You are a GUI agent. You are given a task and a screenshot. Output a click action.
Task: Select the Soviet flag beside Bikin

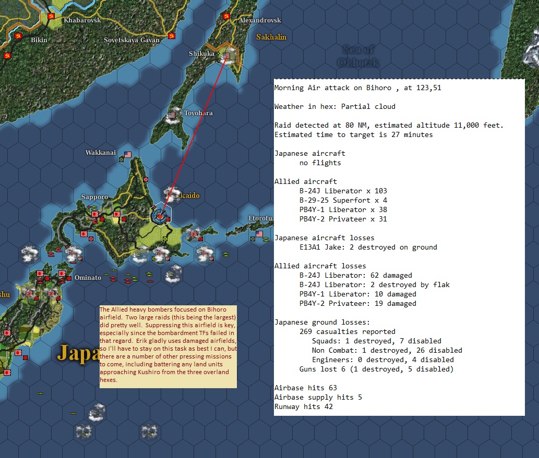(x=19, y=36)
